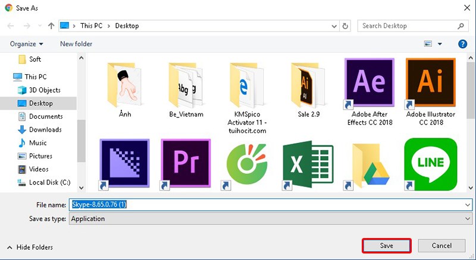
Task: Open the Help question mark icon
Action: (x=462, y=44)
